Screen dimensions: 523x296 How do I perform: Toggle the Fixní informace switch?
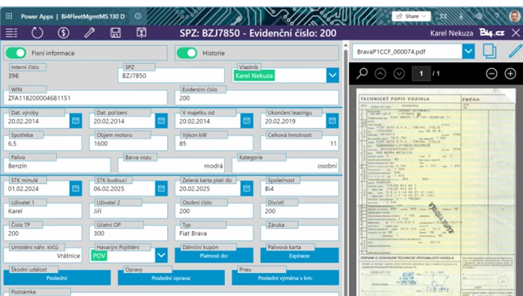[16, 53]
